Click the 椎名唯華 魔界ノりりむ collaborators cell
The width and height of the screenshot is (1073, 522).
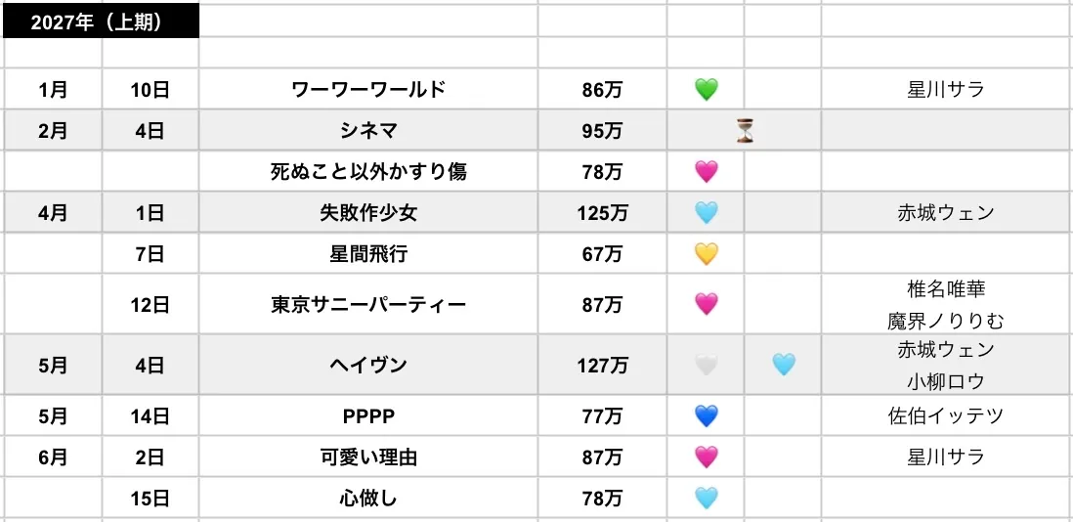click(945, 304)
